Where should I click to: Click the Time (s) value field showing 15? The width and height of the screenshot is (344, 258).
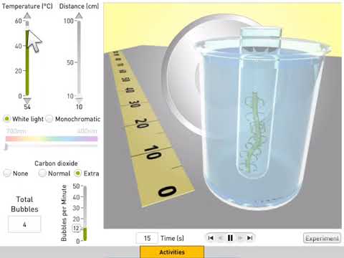pyautogui.click(x=147, y=238)
